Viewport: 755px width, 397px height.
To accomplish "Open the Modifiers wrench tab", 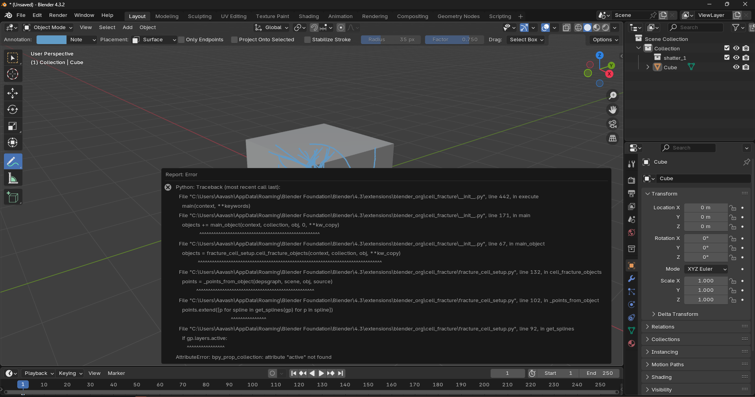I will pos(632,279).
